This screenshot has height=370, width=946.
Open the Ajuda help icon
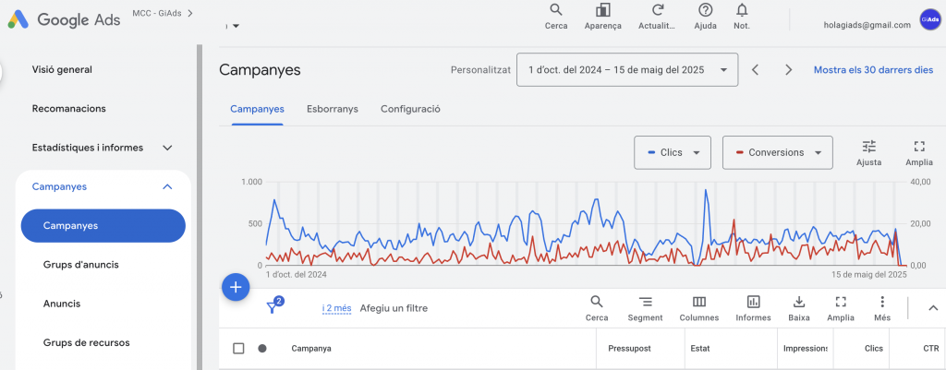click(705, 10)
